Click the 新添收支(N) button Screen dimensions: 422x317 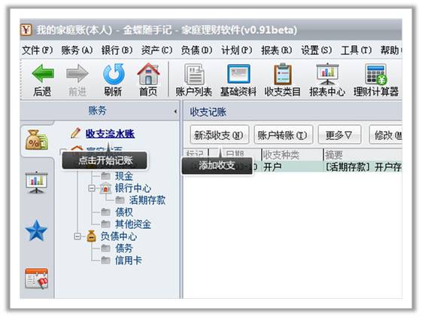(x=219, y=135)
